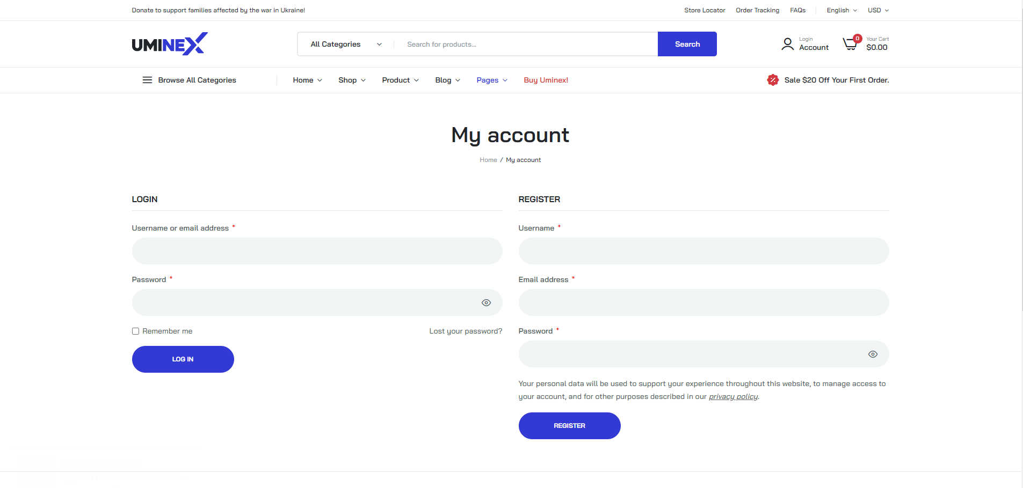Click the Search for products field
This screenshot has height=488, width=1023.
[x=526, y=44]
